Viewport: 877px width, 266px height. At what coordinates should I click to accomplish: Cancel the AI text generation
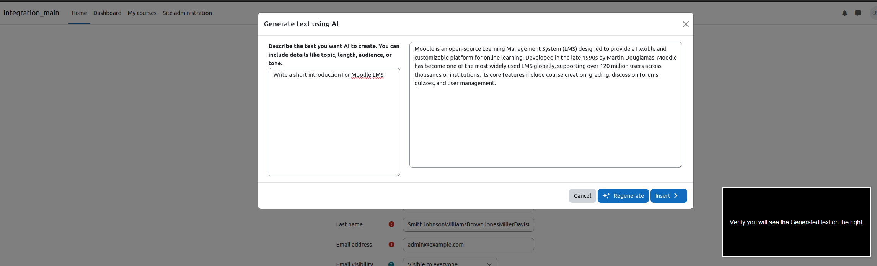click(x=582, y=196)
